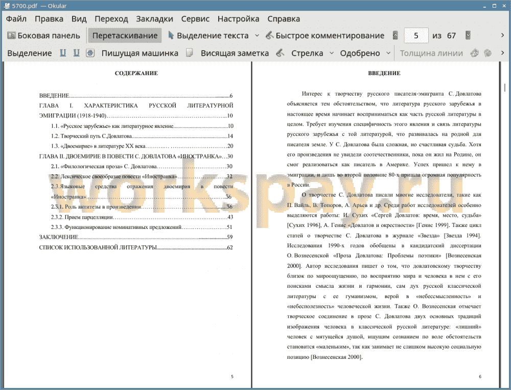
Task: Click entry 2.1. «Филологическая проза» С. Довлатова
Action: click(142, 166)
